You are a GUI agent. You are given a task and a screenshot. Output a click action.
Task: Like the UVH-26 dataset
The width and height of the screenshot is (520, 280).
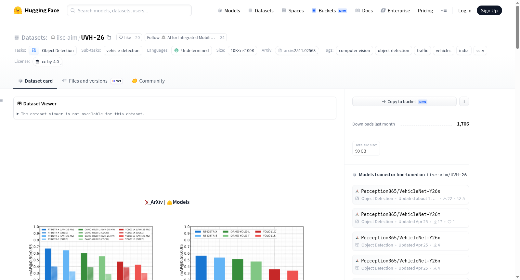125,38
